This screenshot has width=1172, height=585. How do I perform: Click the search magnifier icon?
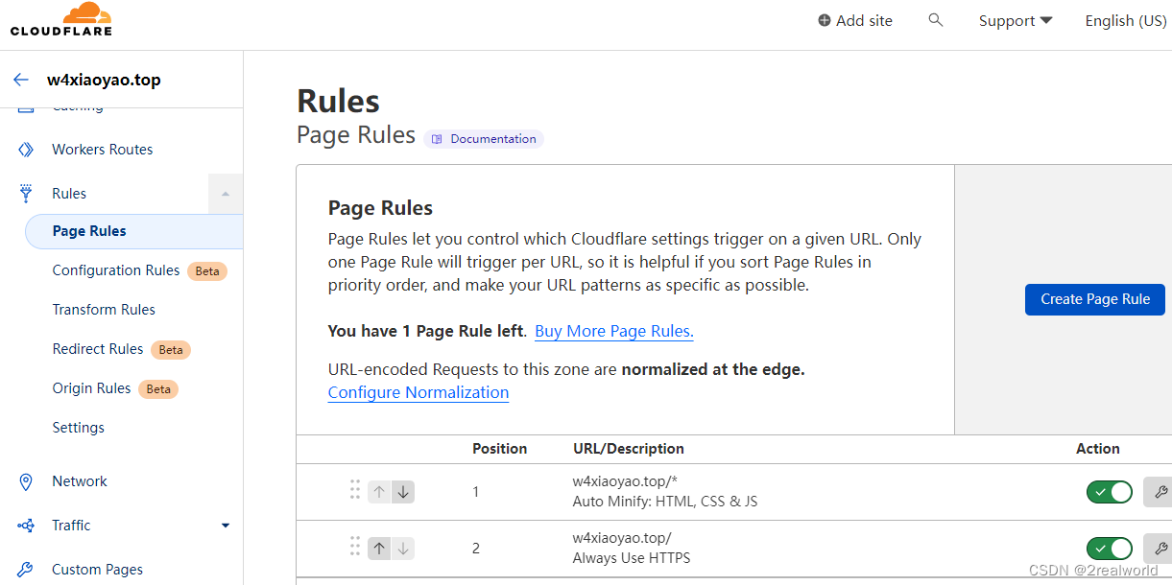pyautogui.click(x=936, y=20)
